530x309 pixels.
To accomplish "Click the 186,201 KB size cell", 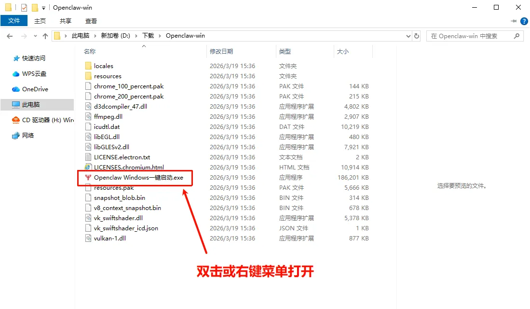I will click(353, 177).
